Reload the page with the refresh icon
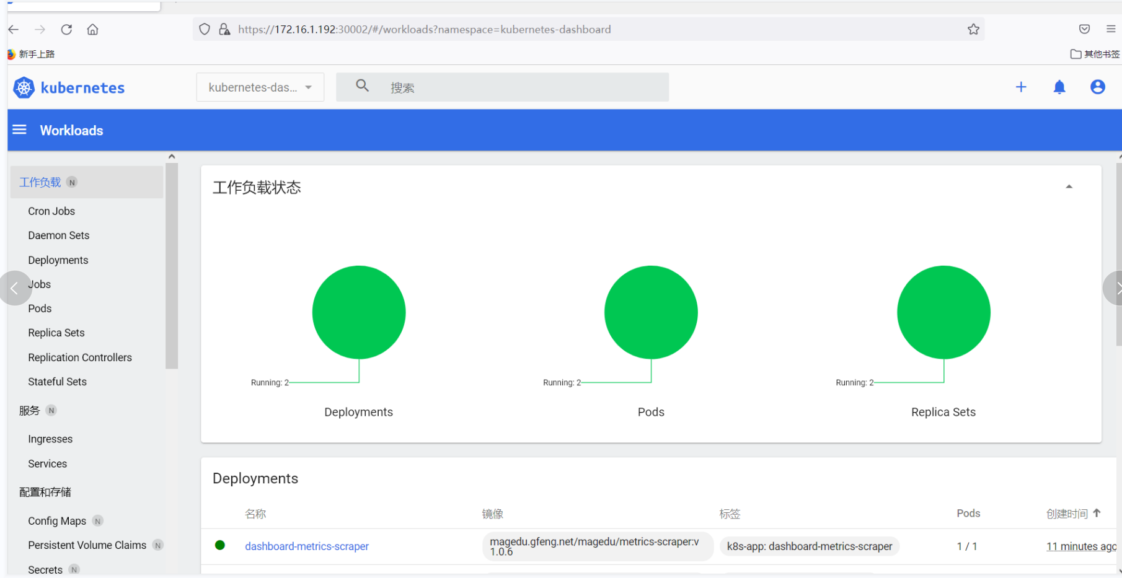The image size is (1122, 578). [66, 29]
